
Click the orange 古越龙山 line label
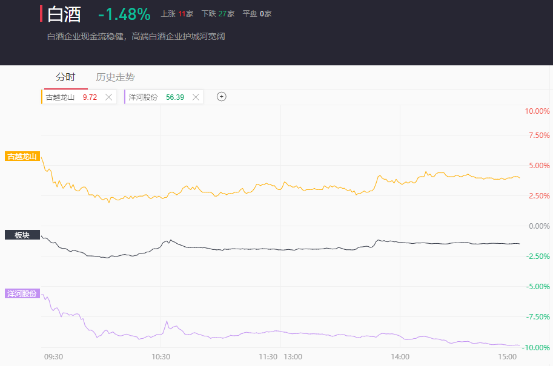tap(22, 157)
